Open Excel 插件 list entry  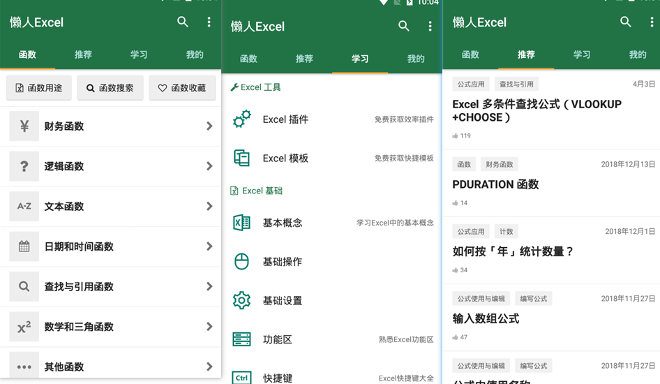[331, 119]
